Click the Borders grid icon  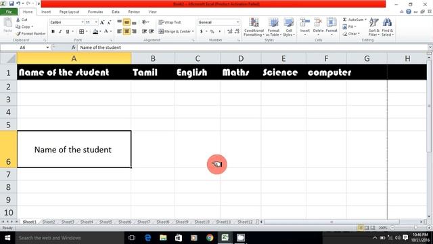pos(81,32)
